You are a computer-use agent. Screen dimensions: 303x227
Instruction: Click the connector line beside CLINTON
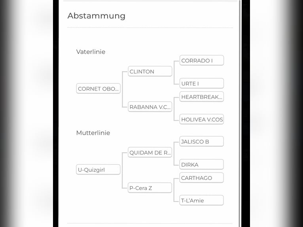(x=125, y=72)
